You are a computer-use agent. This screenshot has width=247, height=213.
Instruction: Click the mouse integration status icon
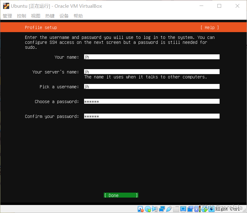click(x=204, y=209)
